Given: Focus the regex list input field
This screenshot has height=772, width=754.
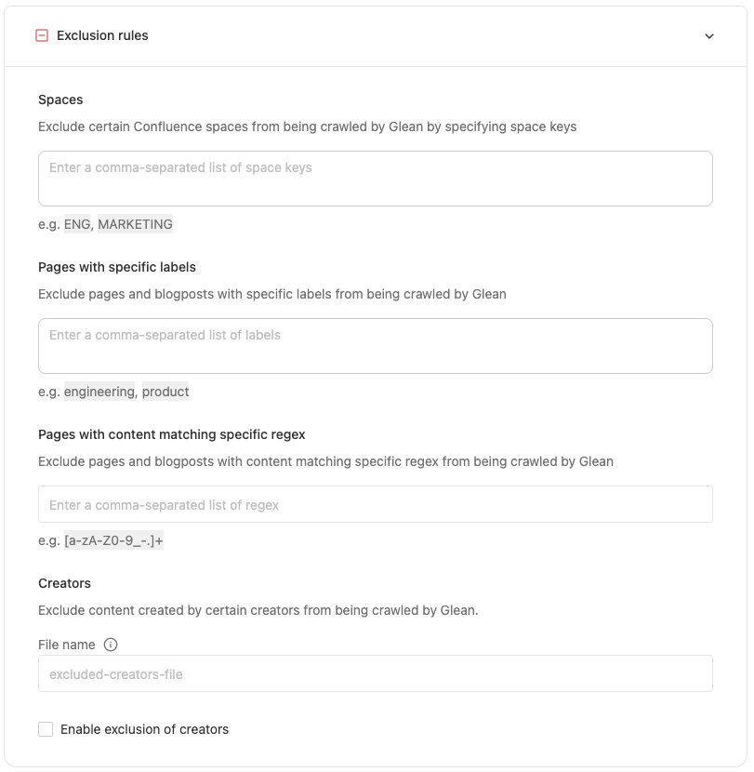Looking at the screenshot, I should pos(375,504).
